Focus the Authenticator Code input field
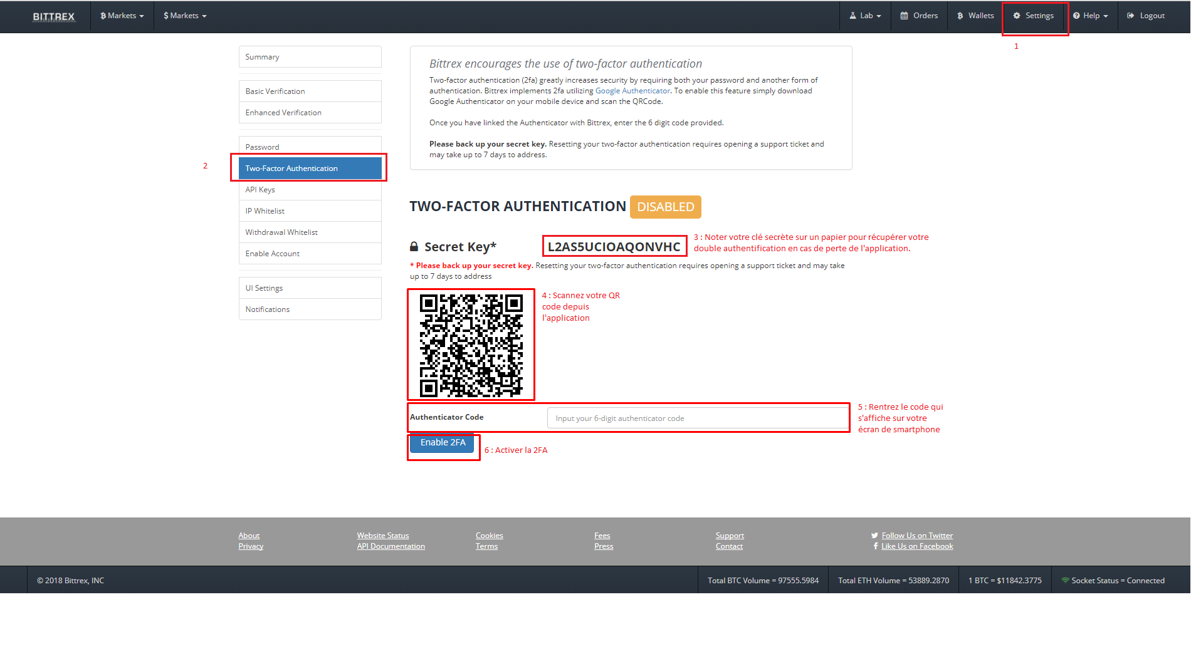 coord(698,418)
